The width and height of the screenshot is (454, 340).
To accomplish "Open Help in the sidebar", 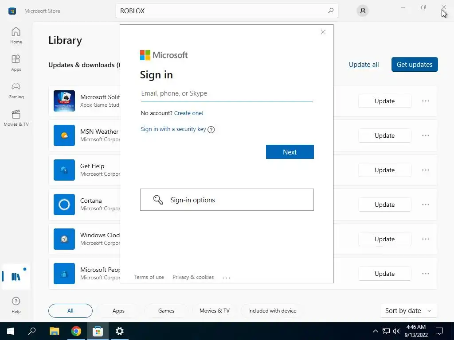I will [16, 305].
